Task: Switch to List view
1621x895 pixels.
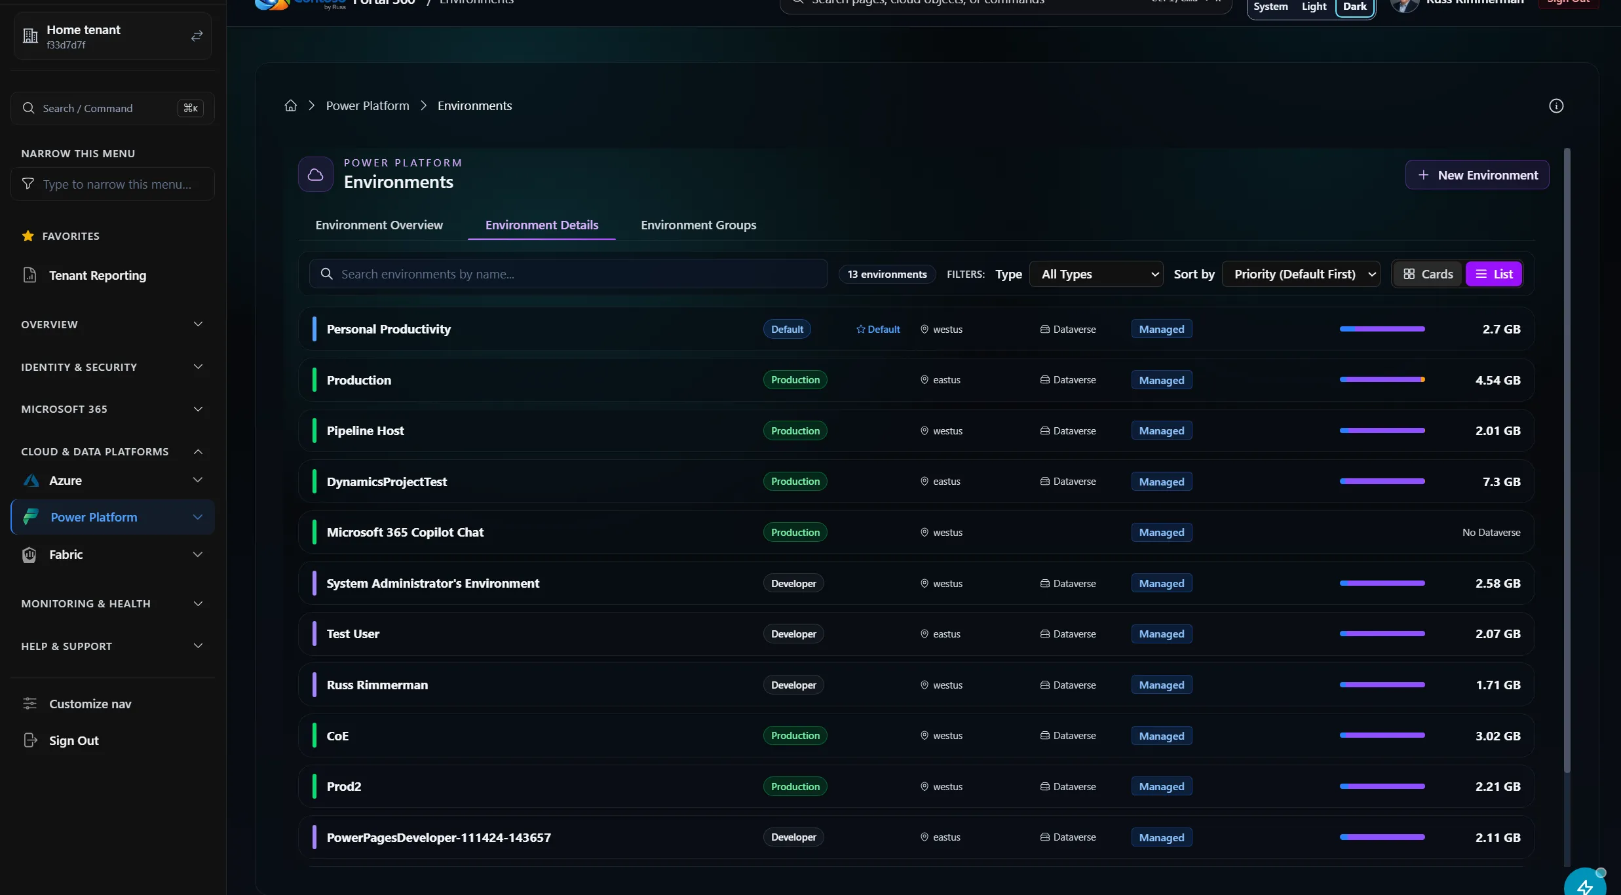Action: [x=1493, y=274]
